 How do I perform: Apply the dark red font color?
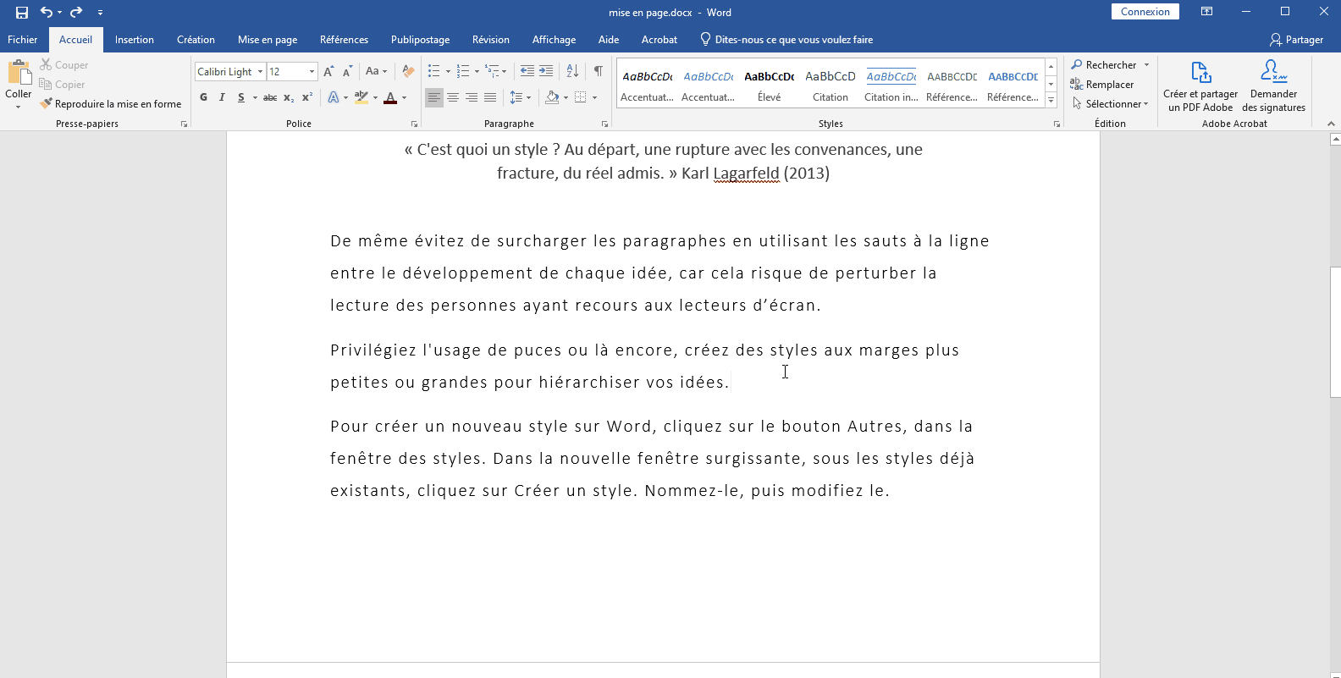(390, 97)
